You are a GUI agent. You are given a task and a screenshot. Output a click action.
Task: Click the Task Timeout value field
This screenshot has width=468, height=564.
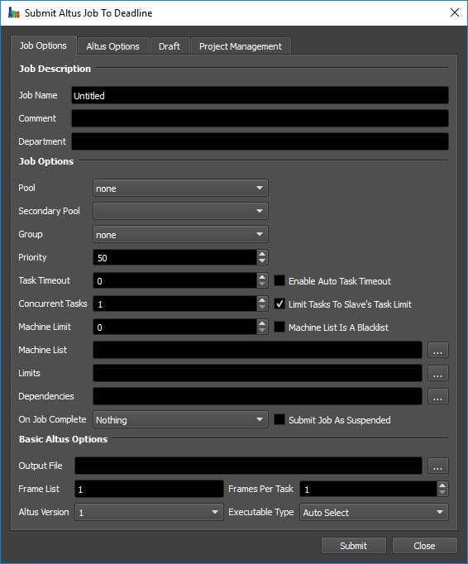pyautogui.click(x=174, y=281)
